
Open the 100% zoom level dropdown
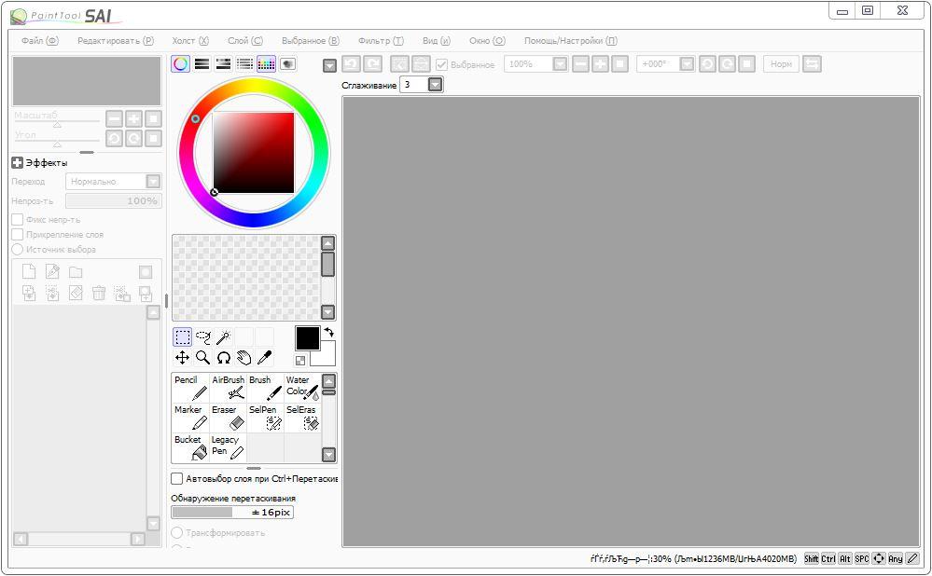coord(560,64)
